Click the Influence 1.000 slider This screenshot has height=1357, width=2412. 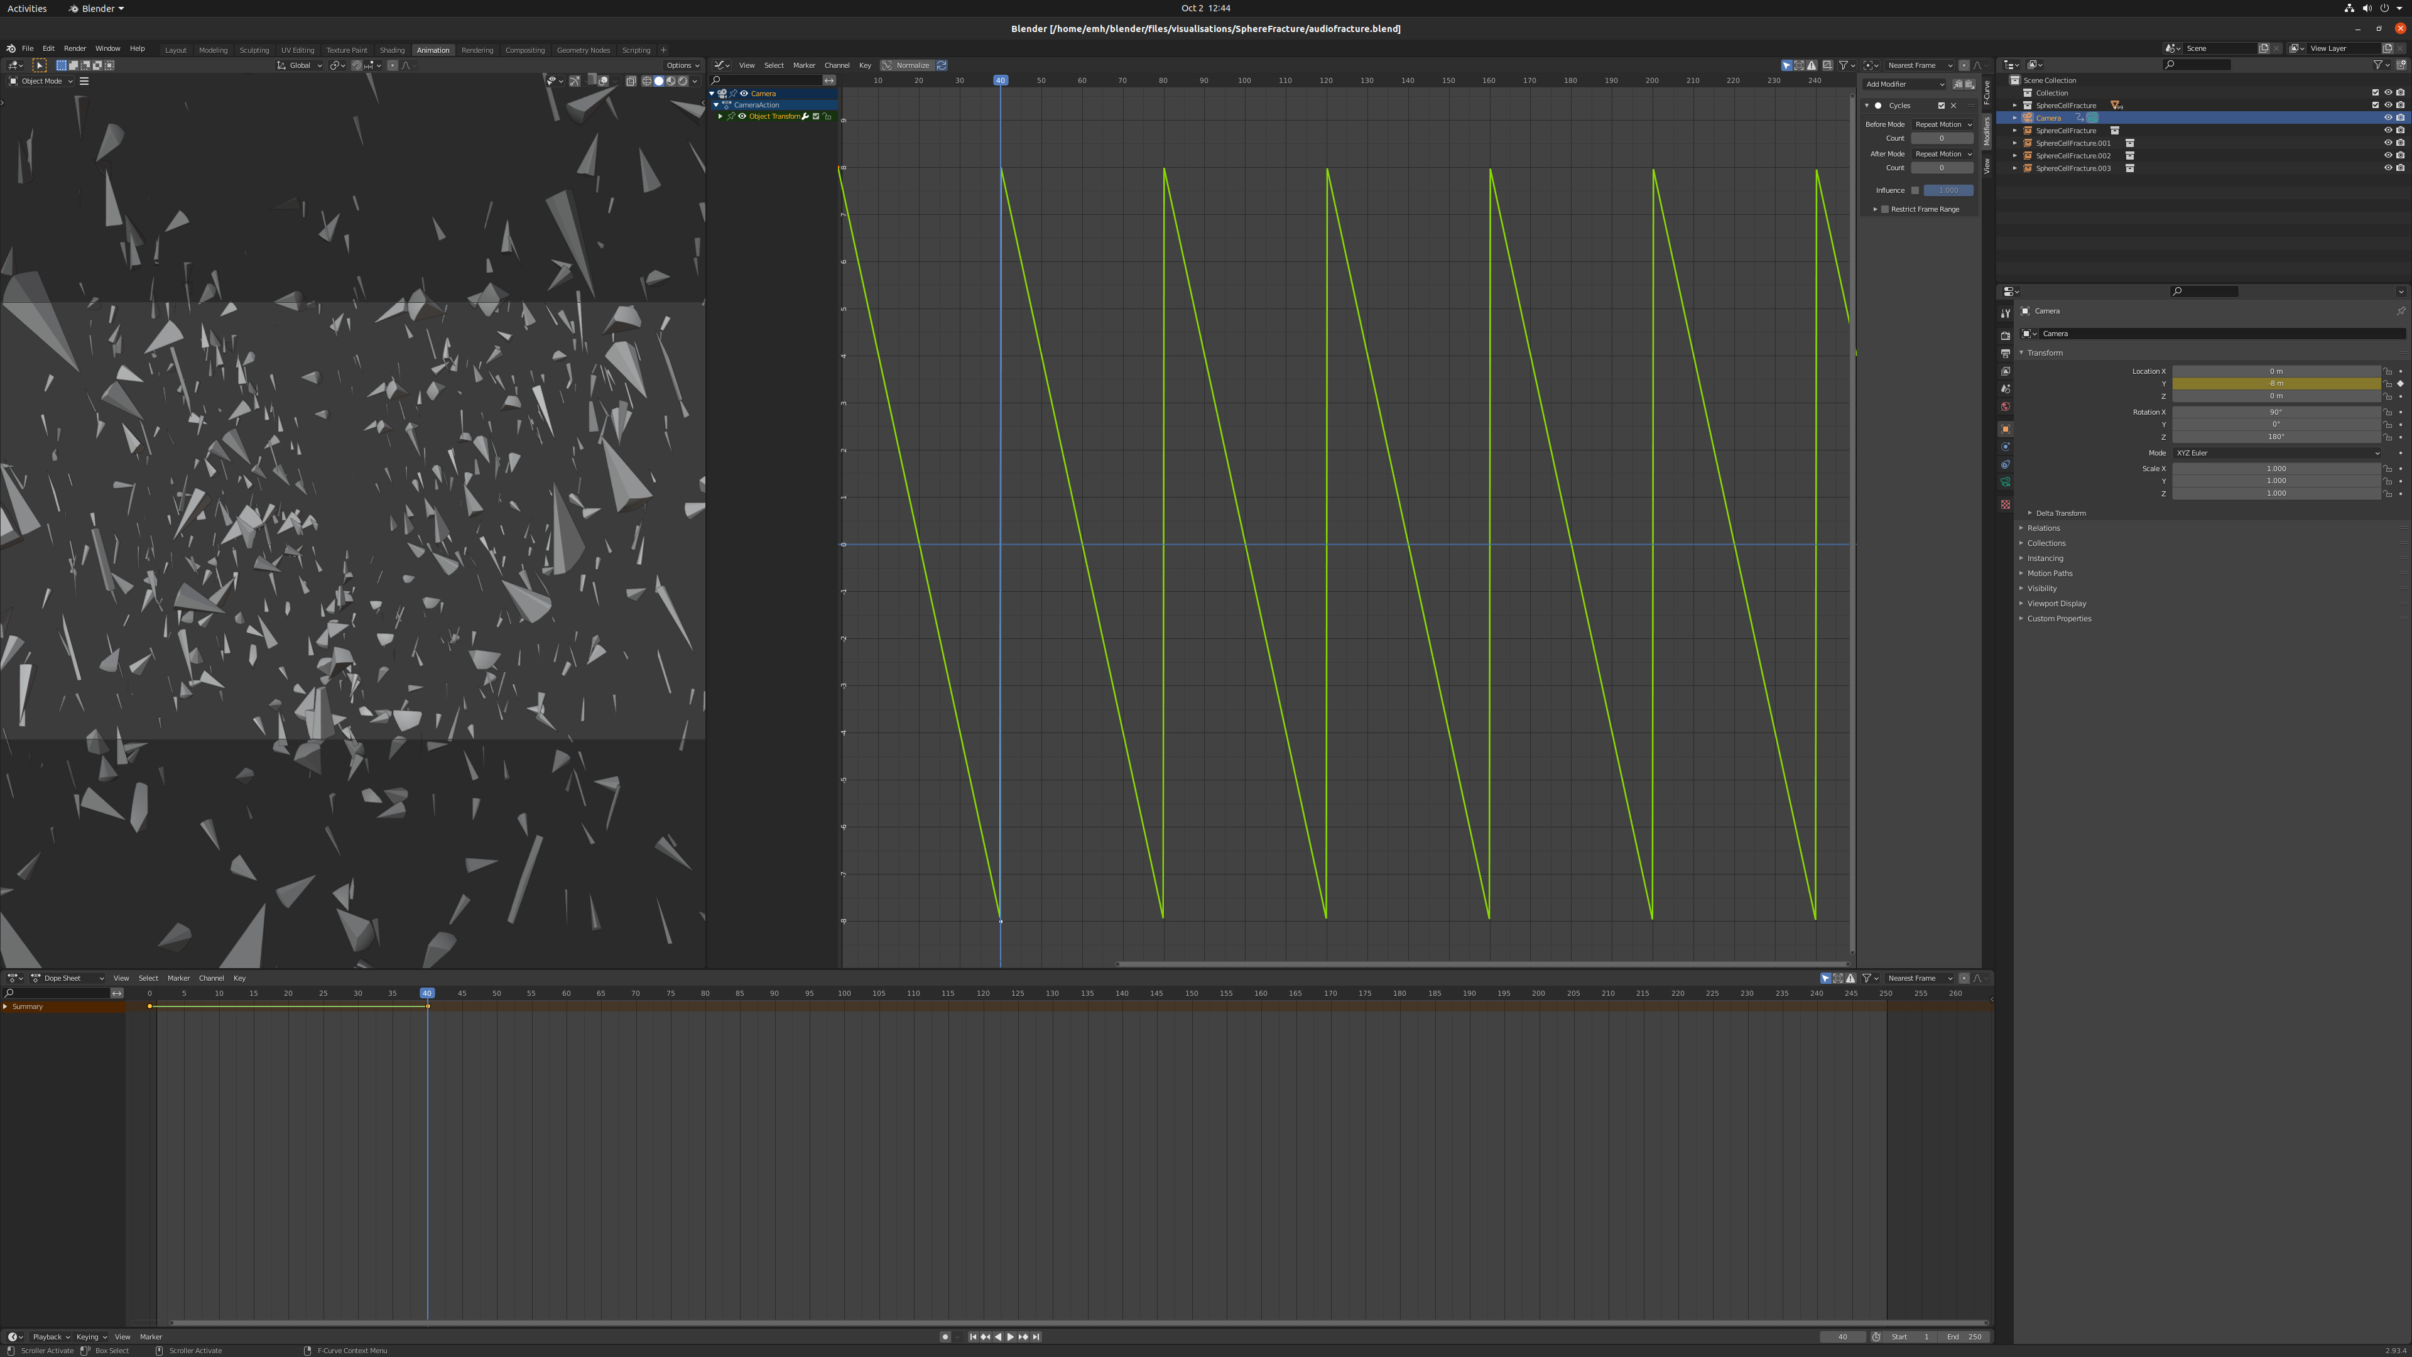tap(1948, 190)
